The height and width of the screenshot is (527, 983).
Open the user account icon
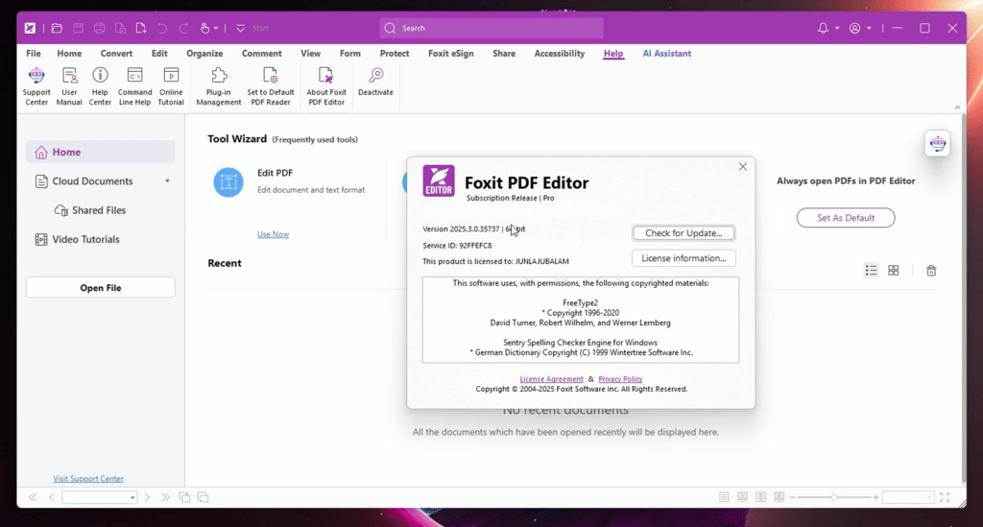click(x=855, y=28)
